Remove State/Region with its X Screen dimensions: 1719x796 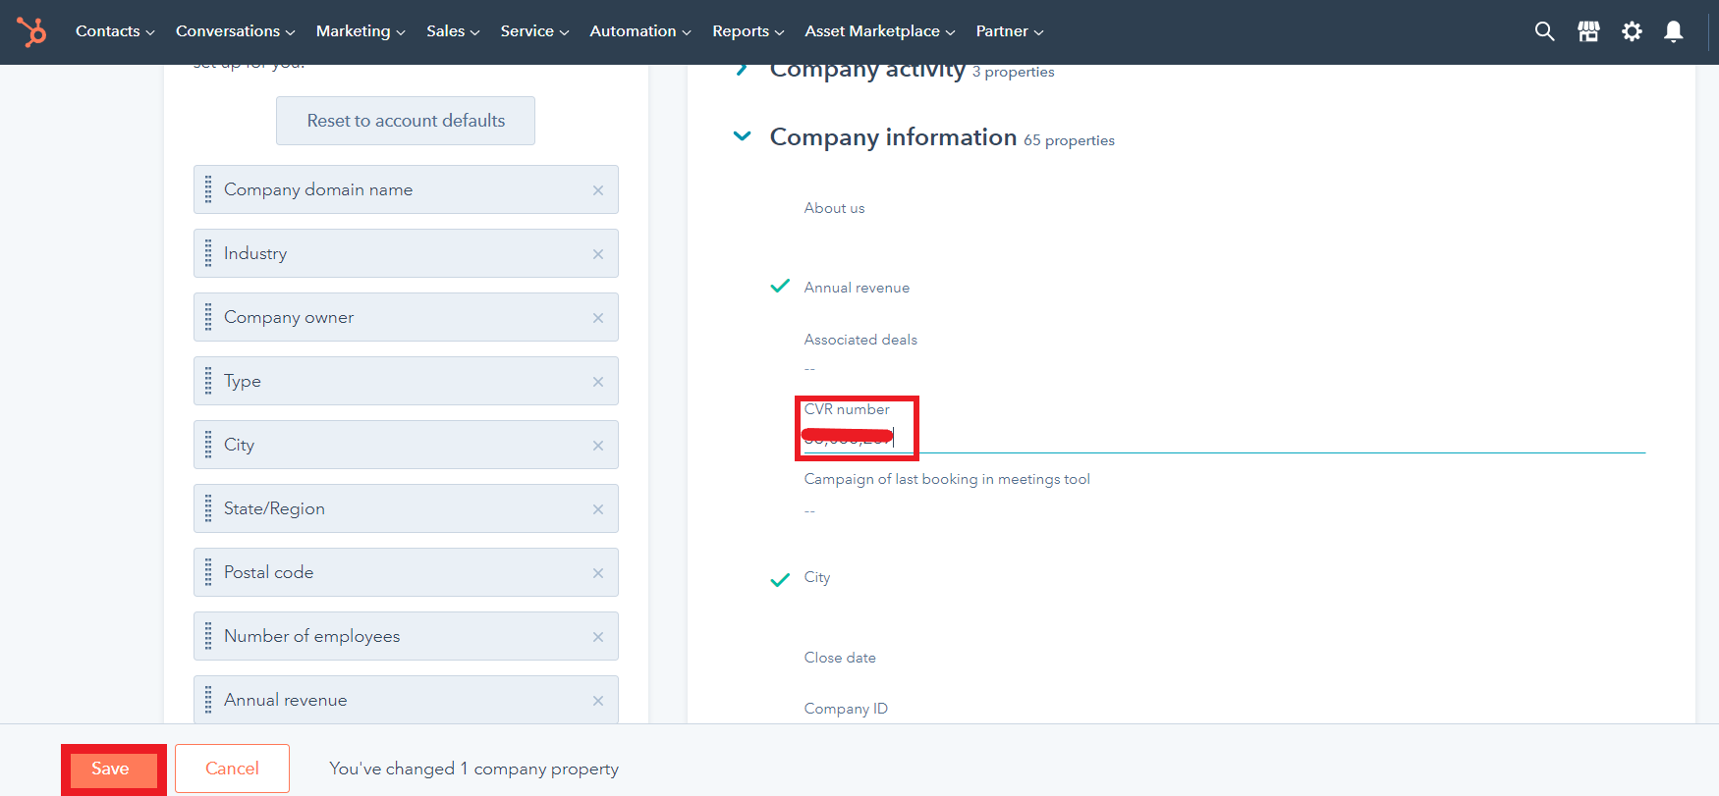point(598,509)
